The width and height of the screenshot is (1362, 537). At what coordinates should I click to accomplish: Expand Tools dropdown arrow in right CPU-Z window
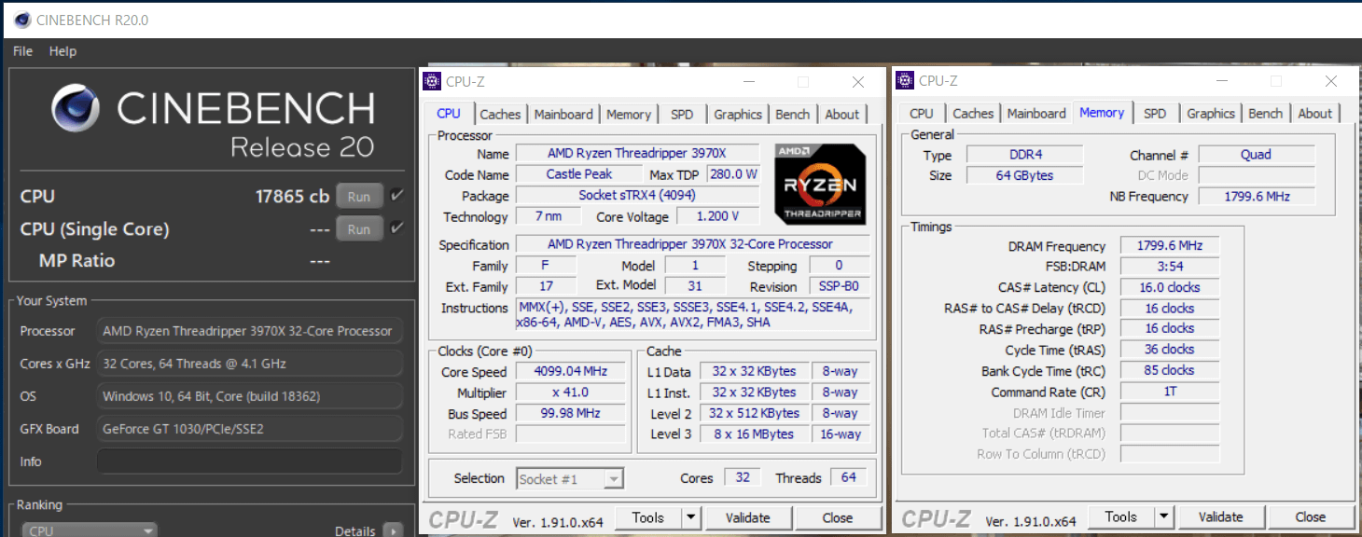click(x=1163, y=516)
